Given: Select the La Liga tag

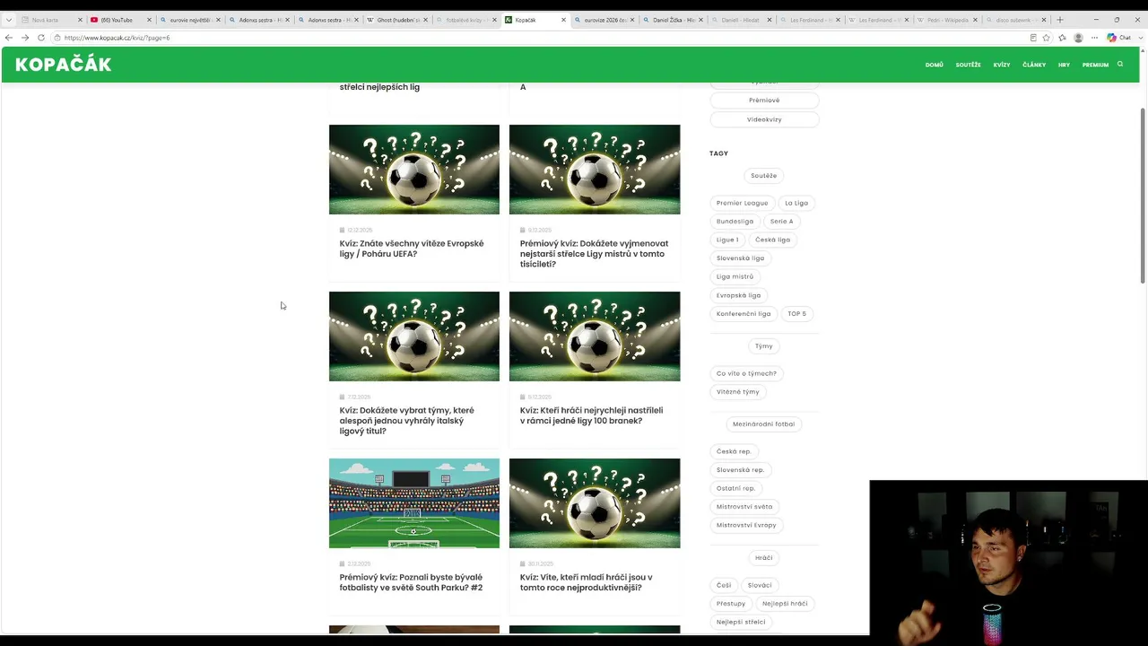Looking at the screenshot, I should tap(796, 203).
